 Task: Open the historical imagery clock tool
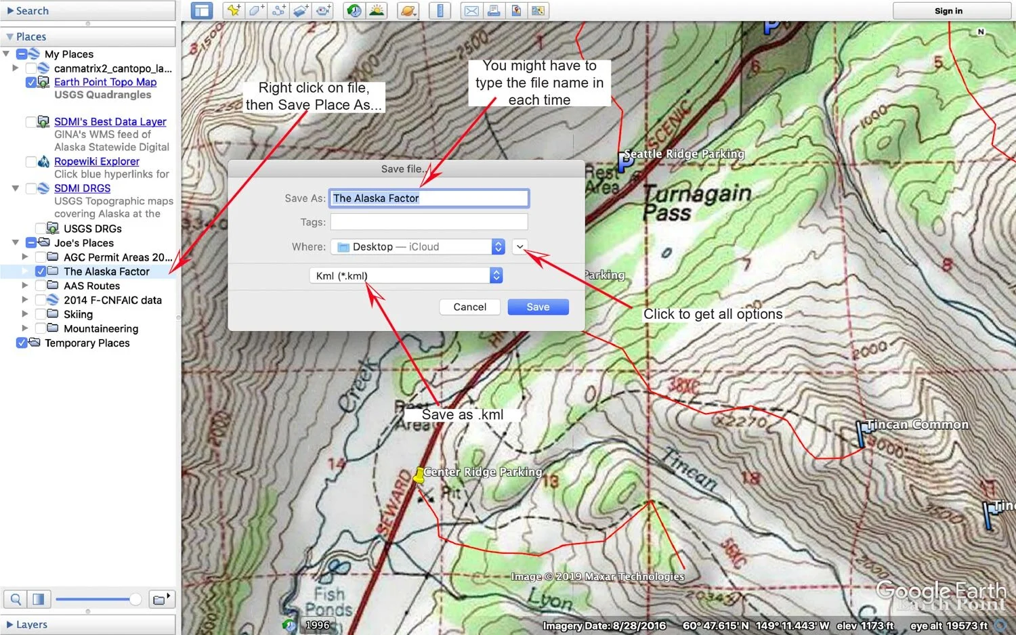(354, 10)
